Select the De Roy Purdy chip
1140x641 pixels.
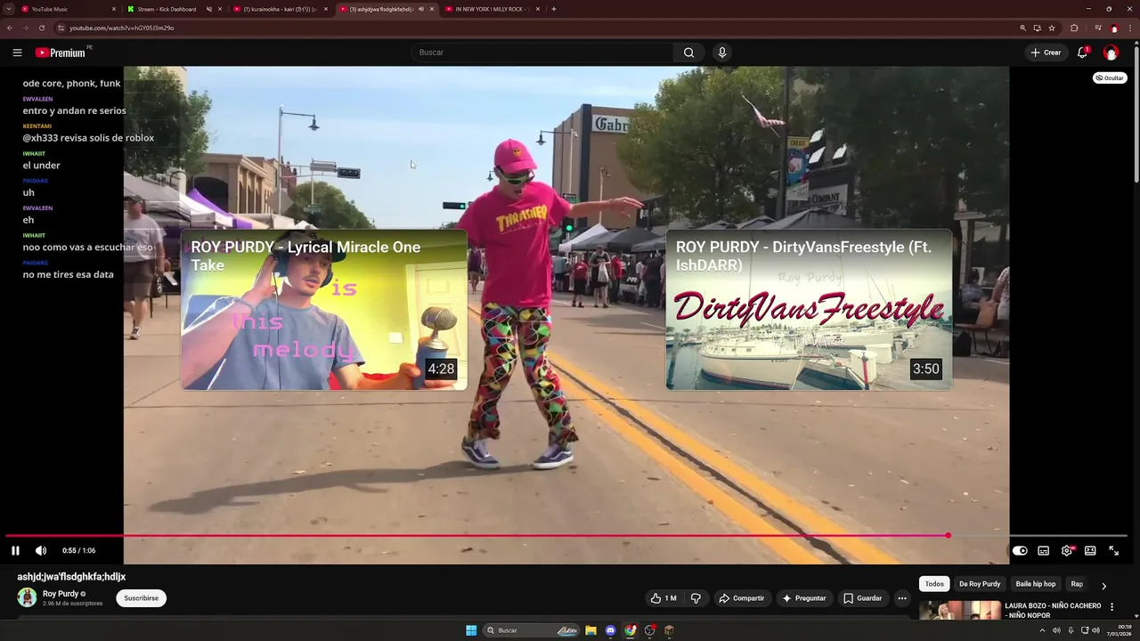pos(980,584)
